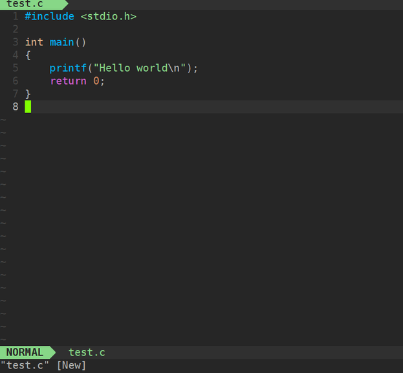Click line number 8 in the gutter

(16, 107)
